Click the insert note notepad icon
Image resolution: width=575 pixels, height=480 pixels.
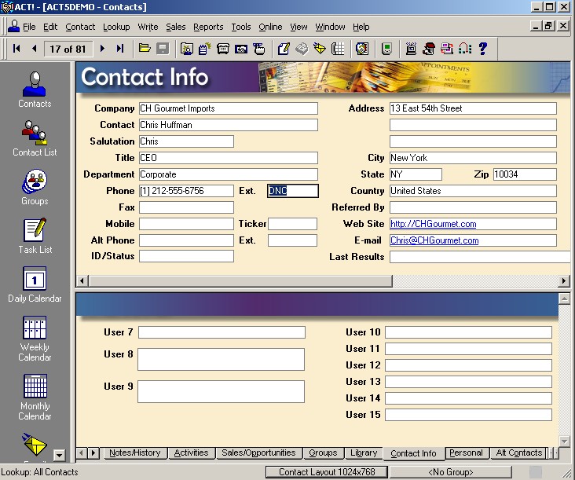(x=204, y=49)
